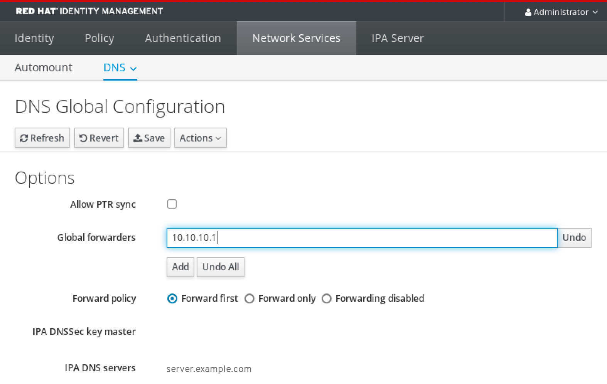This screenshot has width=607, height=384.
Task: Select the Forward only radio option
Action: point(250,299)
